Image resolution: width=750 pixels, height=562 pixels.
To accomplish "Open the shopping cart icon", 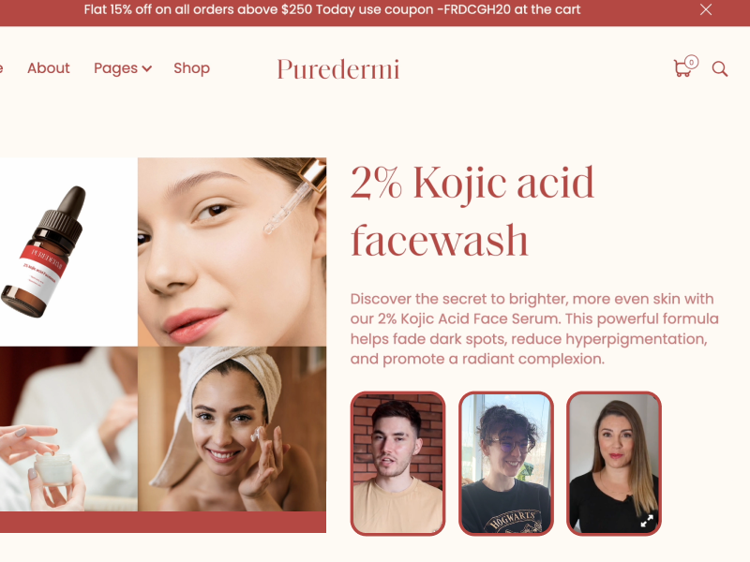I will point(682,68).
